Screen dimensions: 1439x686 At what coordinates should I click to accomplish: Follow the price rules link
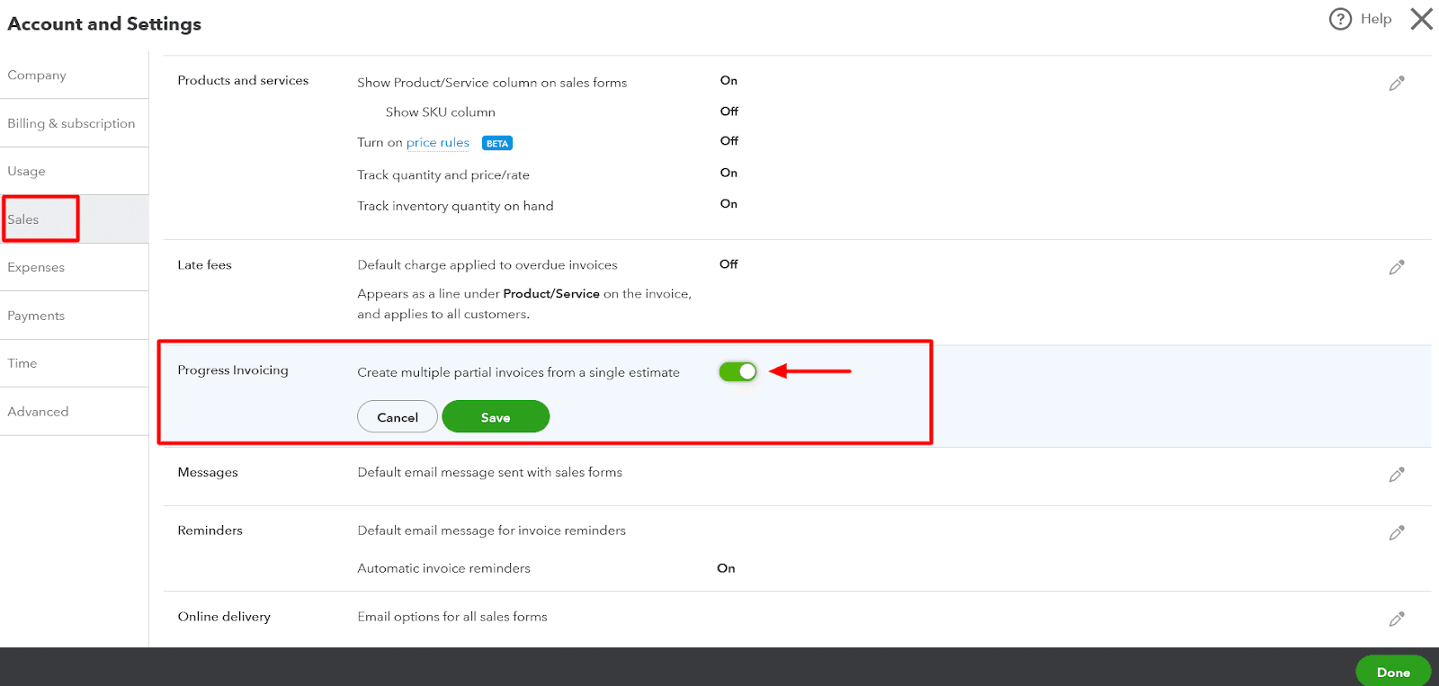click(x=438, y=142)
